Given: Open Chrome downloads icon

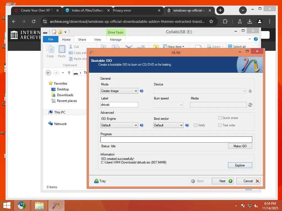Looking at the screenshot, I should [x=250, y=21].
